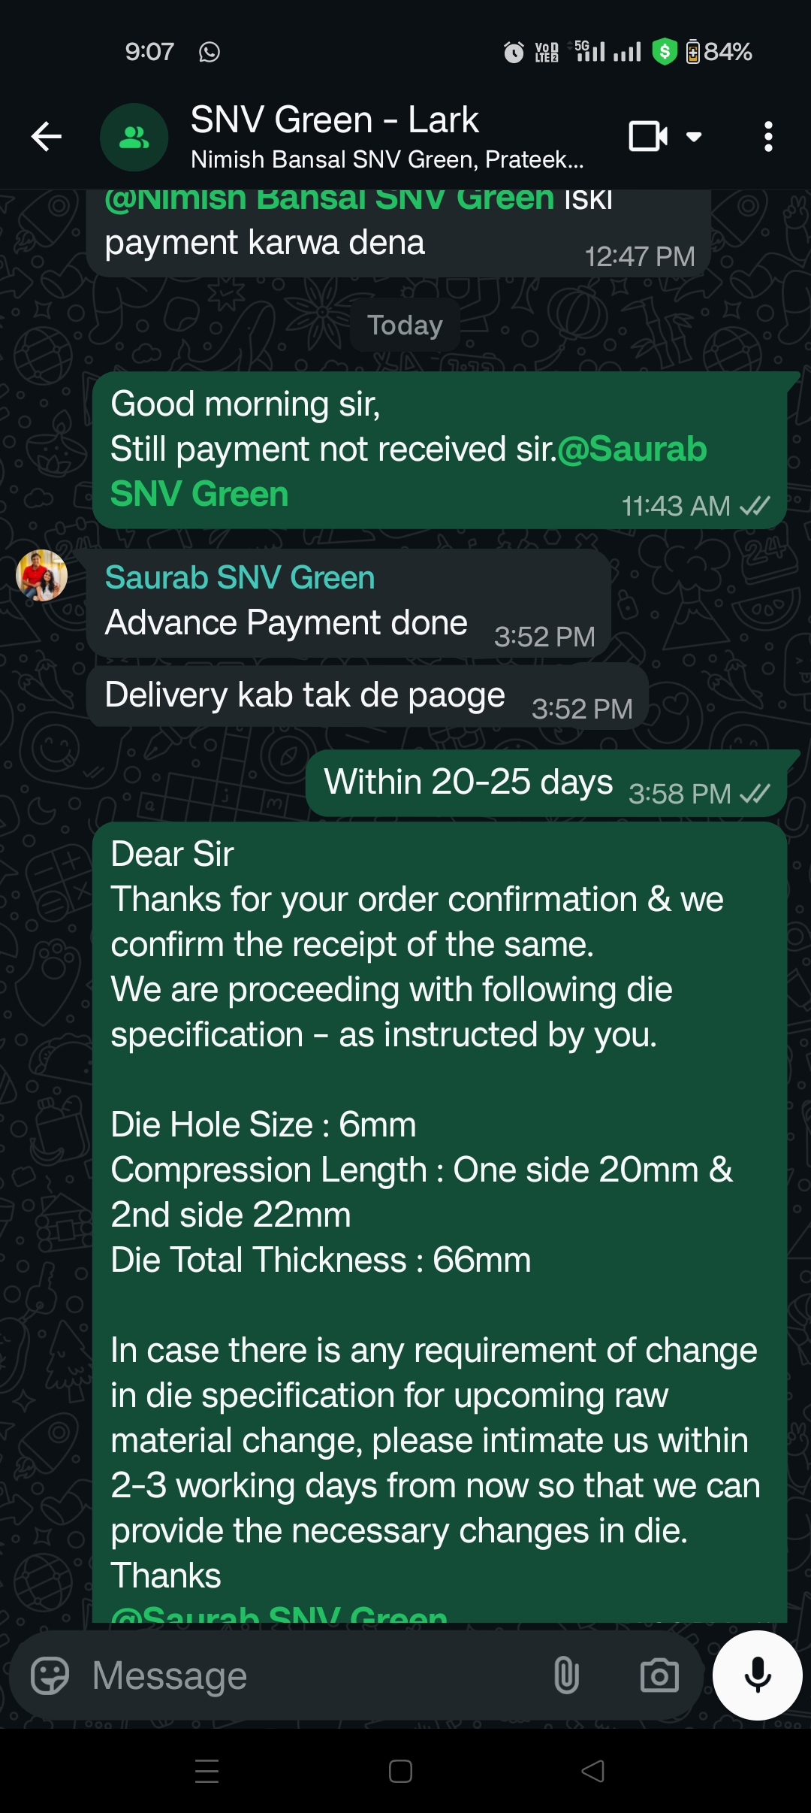This screenshot has width=811, height=1813.
Task: Select the 'Within 20-25 days' message
Action: coord(546,782)
